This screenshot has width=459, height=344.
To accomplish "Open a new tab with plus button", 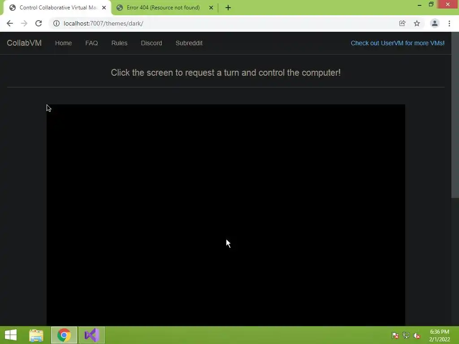I will 228,8.
